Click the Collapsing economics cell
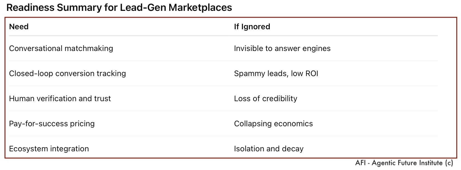Image resolution: width=461 pixels, height=170 pixels. tap(273, 124)
